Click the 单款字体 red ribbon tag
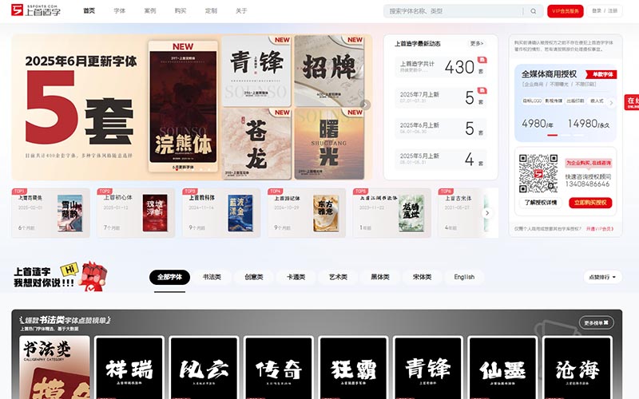Image resolution: width=639 pixels, height=399 pixels. 601,74
